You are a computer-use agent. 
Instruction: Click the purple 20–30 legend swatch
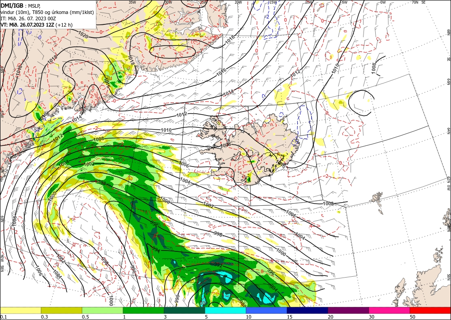(348, 310)
